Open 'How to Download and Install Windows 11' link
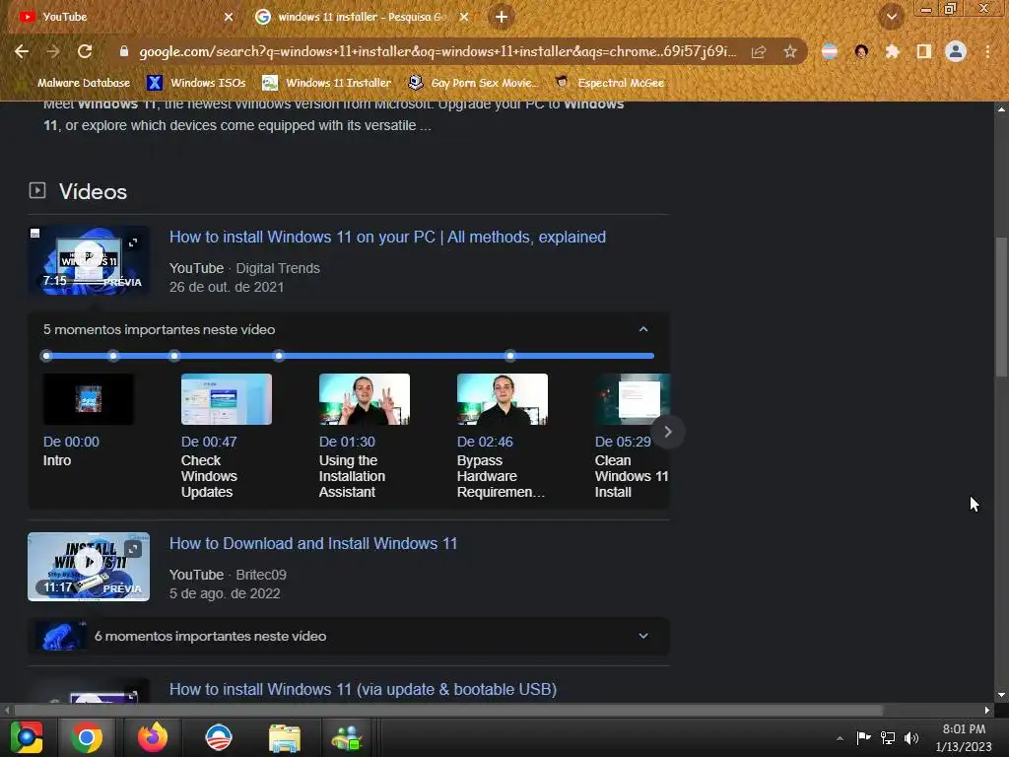This screenshot has width=1009, height=757. click(x=312, y=543)
